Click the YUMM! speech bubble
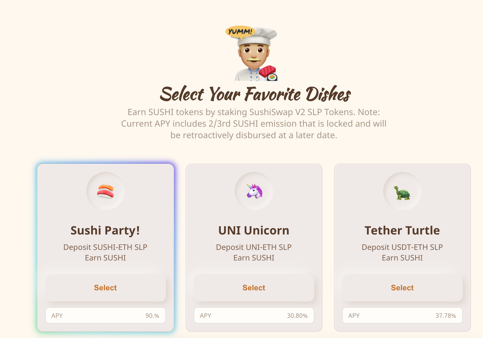 240,32
